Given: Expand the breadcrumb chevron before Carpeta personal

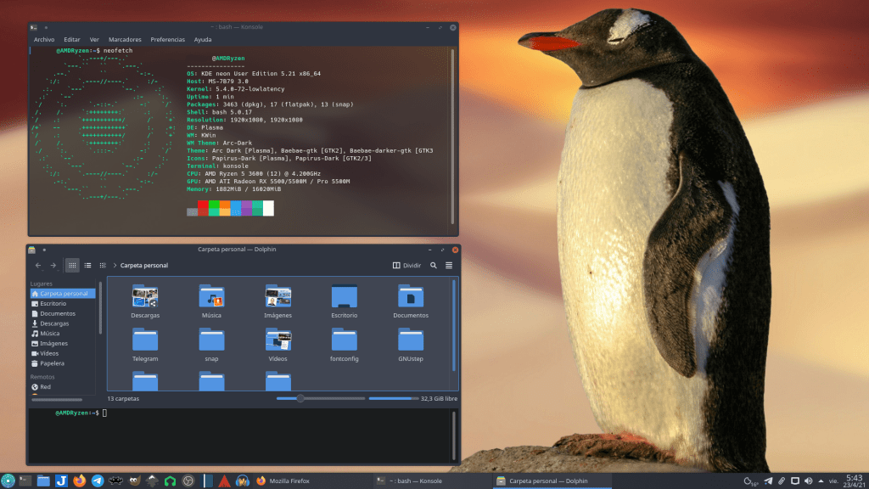Looking at the screenshot, I should pos(115,266).
